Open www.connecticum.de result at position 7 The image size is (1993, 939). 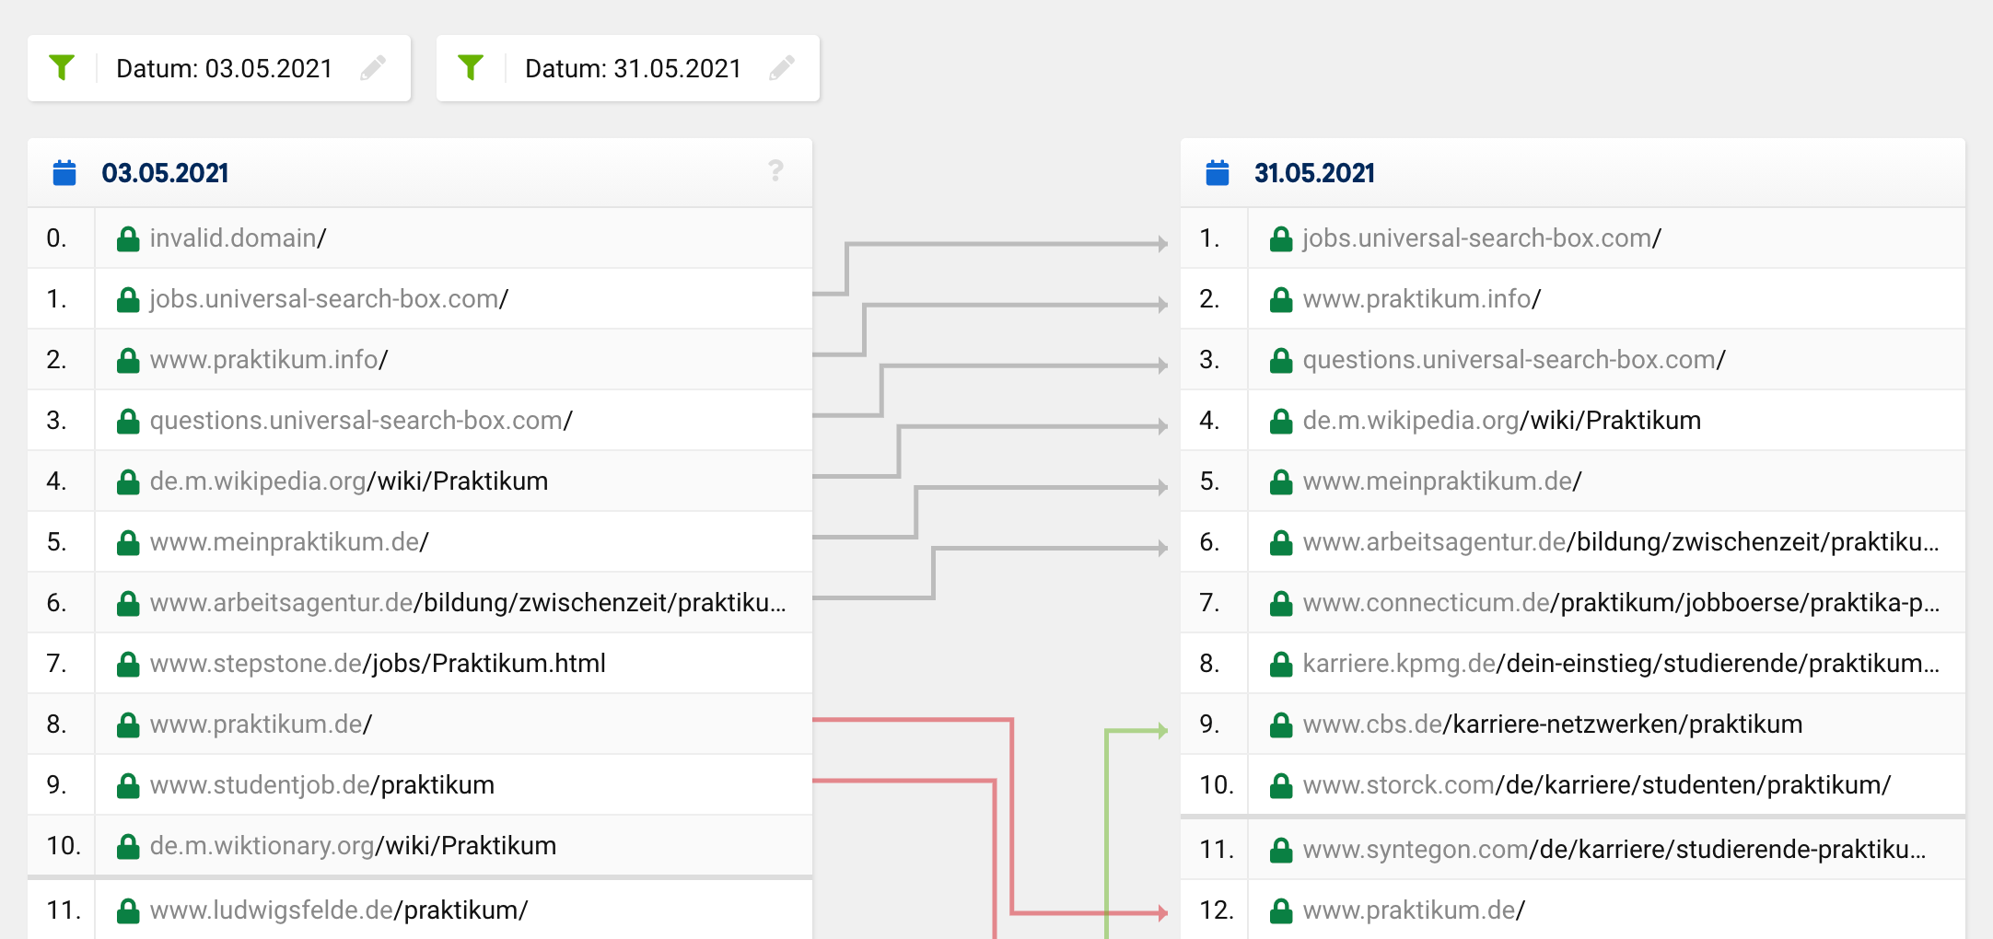(x=1621, y=603)
